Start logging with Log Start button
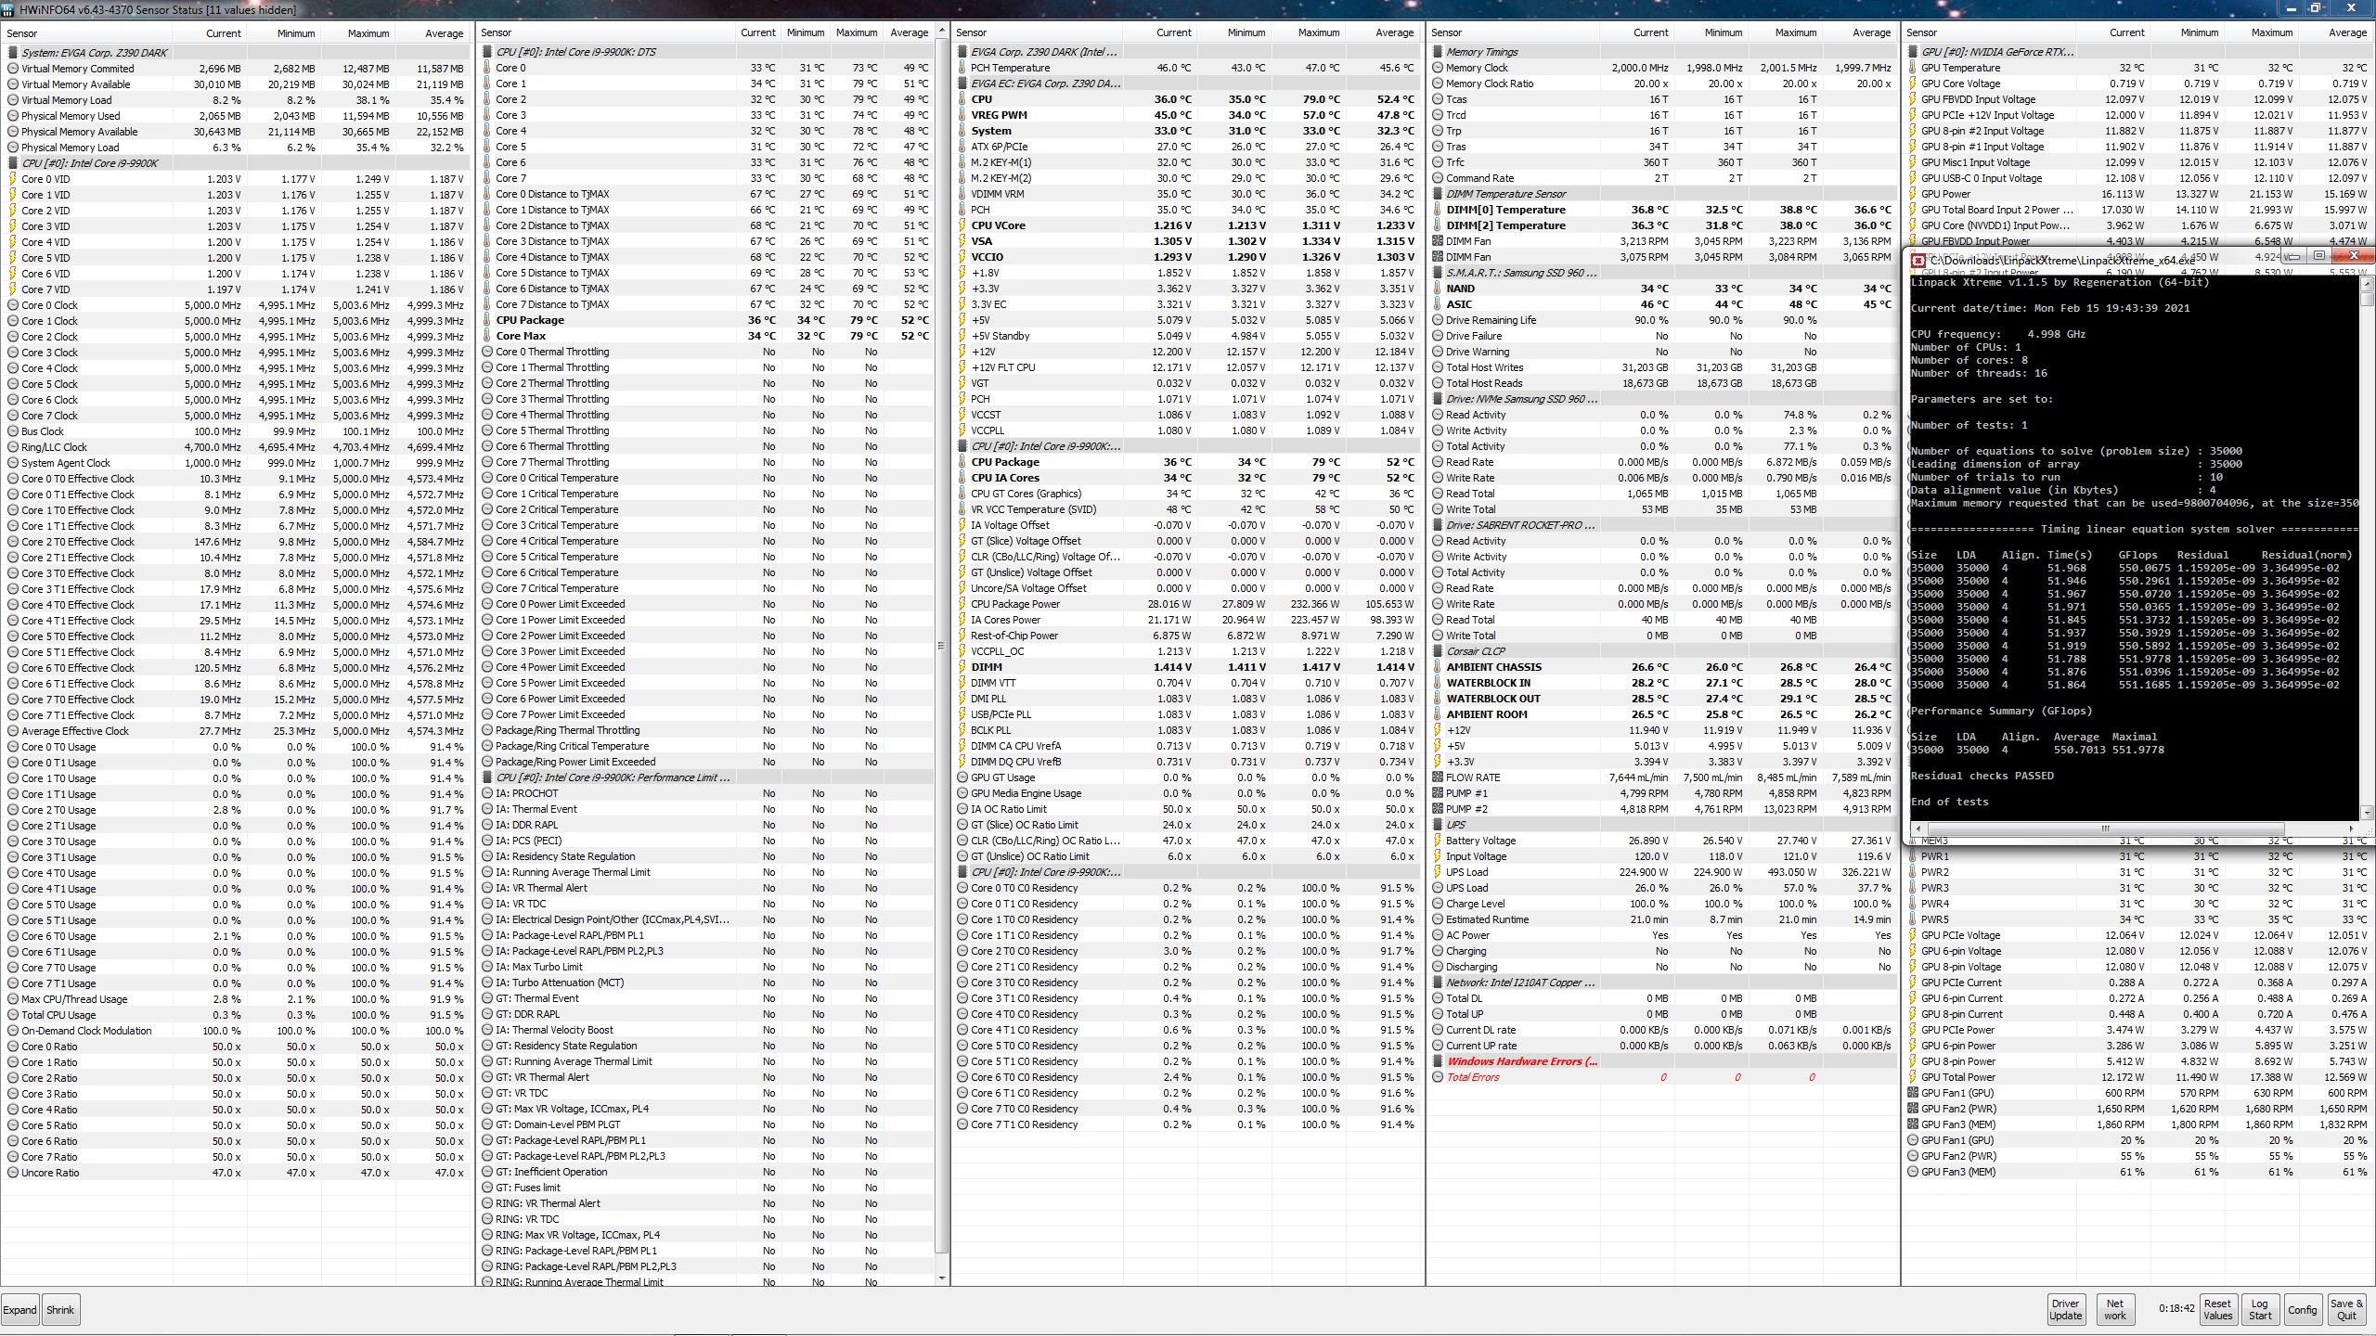Image resolution: width=2376 pixels, height=1336 pixels. coord(2260,1309)
